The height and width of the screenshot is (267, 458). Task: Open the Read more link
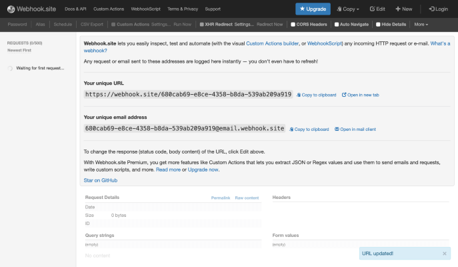point(168,170)
